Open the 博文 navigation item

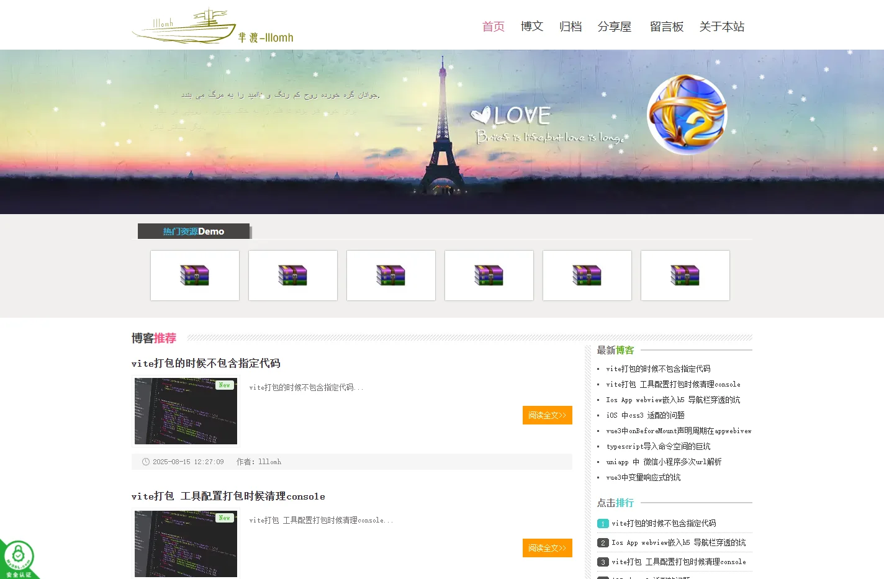tap(532, 26)
